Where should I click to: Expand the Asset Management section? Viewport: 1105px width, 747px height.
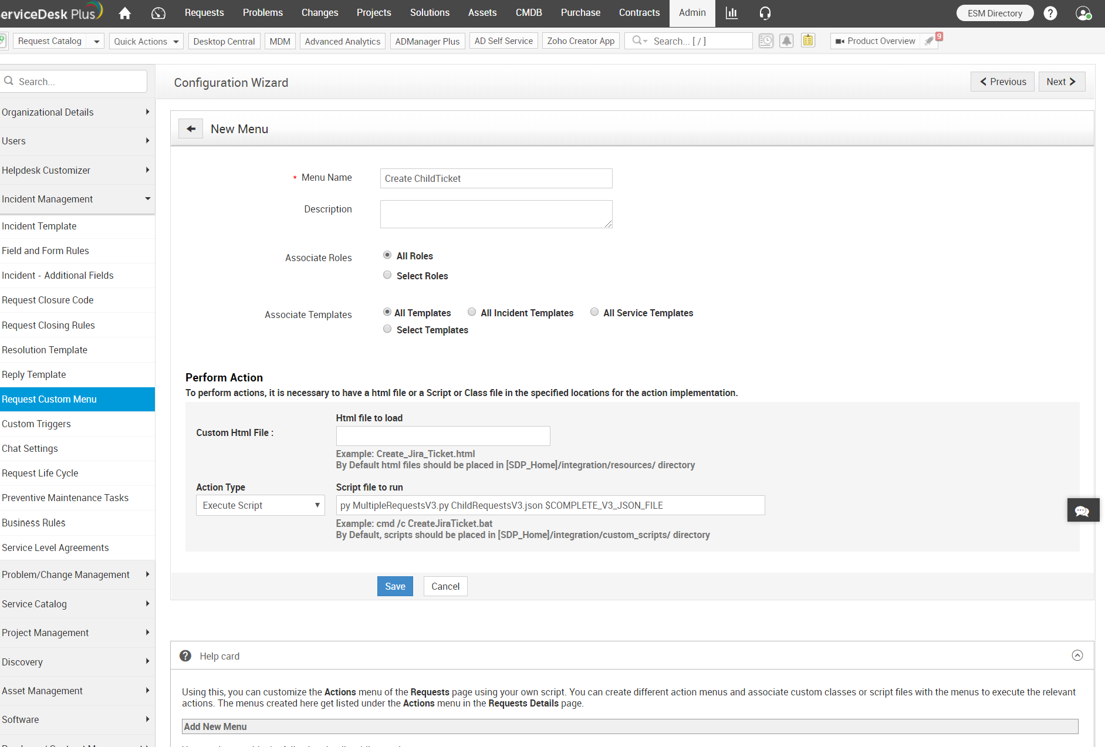click(x=76, y=691)
